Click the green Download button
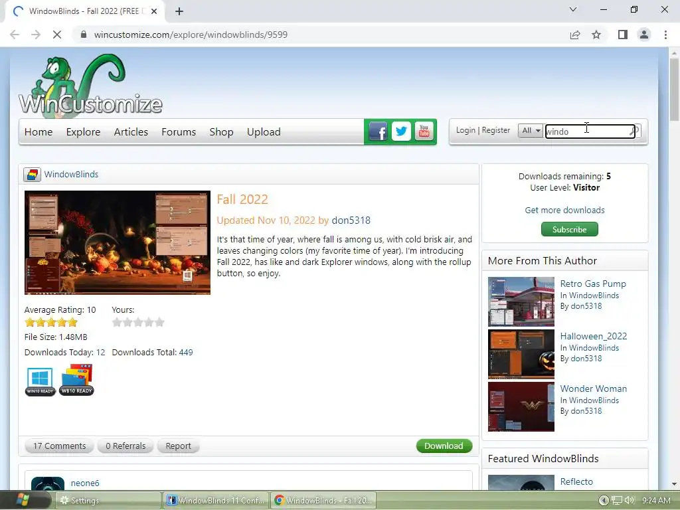Screen dimensions: 680x510 tap(444, 446)
